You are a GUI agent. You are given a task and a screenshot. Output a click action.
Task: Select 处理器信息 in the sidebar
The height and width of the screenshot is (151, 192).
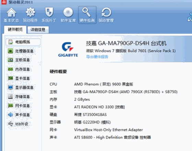24,51
